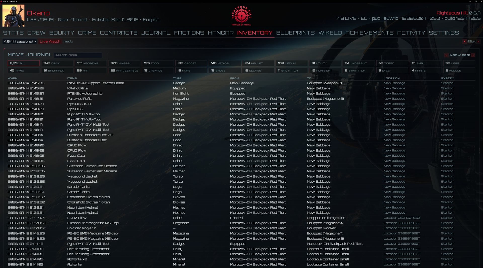Image resolution: width=483 pixels, height=268 pixels.
Task: Toggle Live Watch mode
Action: pyautogui.click(x=50, y=41)
